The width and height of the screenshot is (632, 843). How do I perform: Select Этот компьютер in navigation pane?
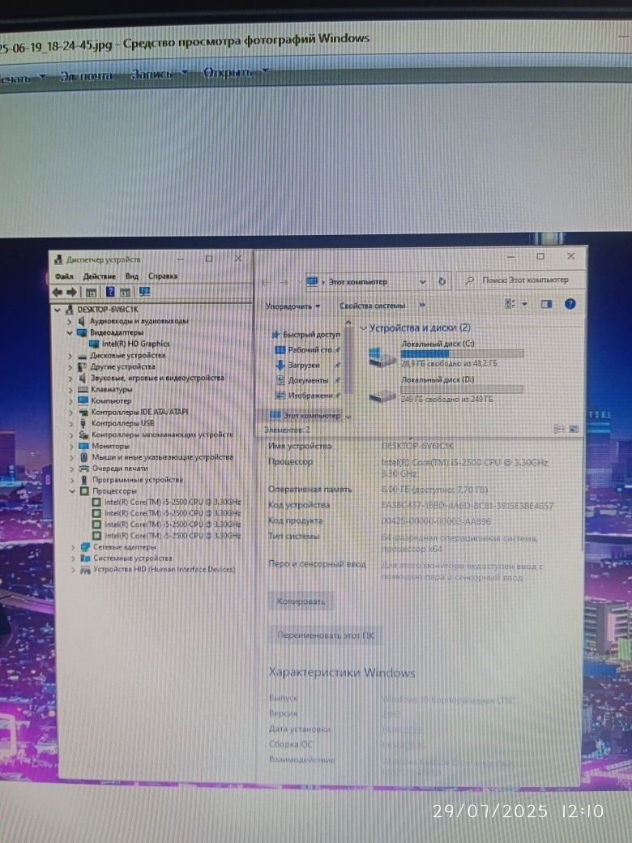305,416
